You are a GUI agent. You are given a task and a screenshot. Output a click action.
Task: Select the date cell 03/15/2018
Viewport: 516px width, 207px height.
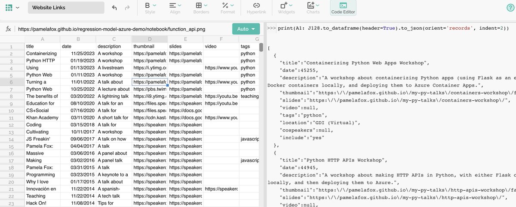pyautogui.click(x=78, y=125)
